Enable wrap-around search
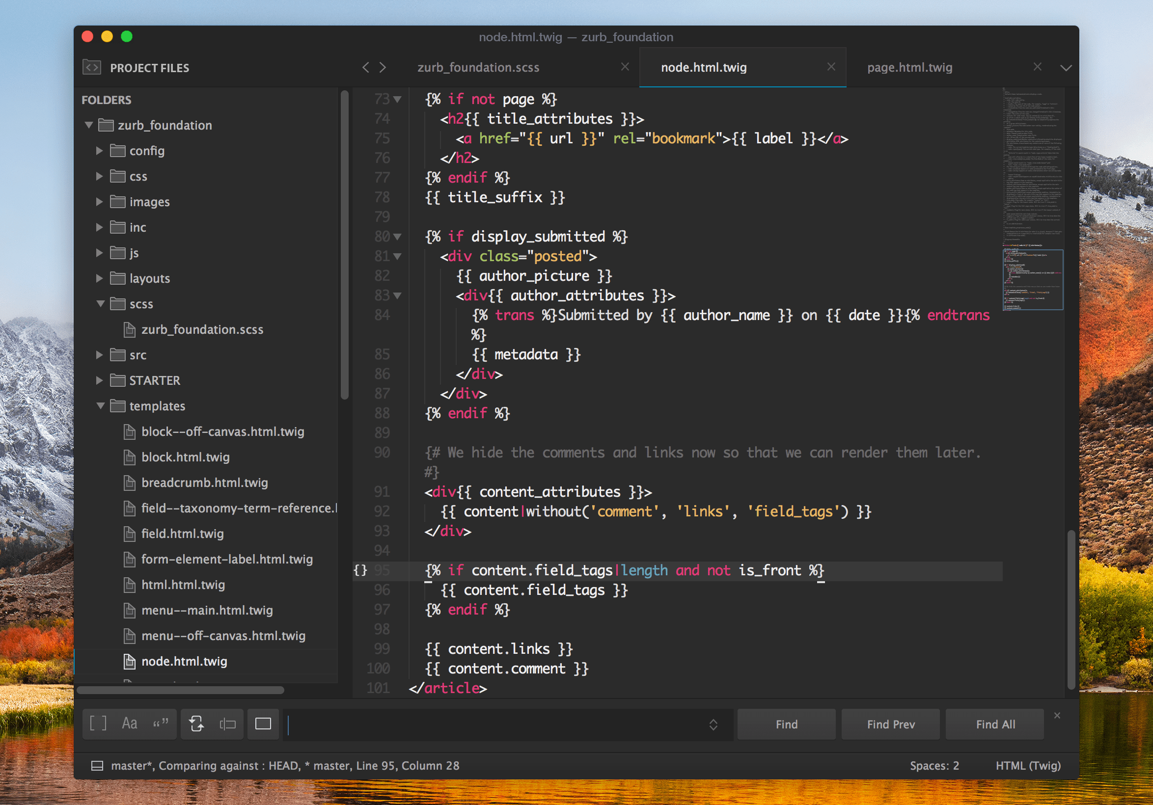1153x805 pixels. tap(197, 724)
